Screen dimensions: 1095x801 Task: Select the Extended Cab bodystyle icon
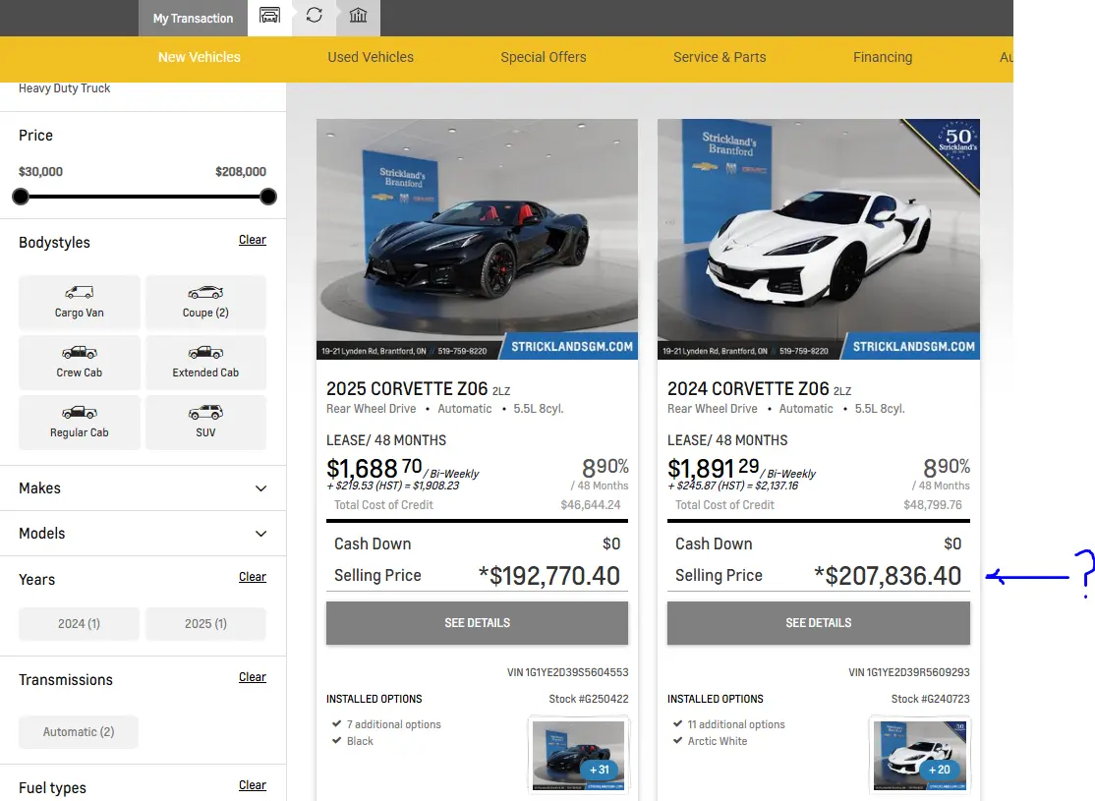(205, 353)
